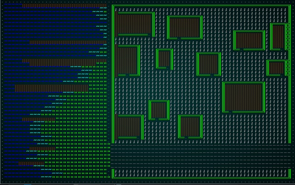Image resolution: width=295 pixels, height=185 pixels.
Task: Select the small wide macro beside the shorter pin column
Action: (x=276, y=68)
